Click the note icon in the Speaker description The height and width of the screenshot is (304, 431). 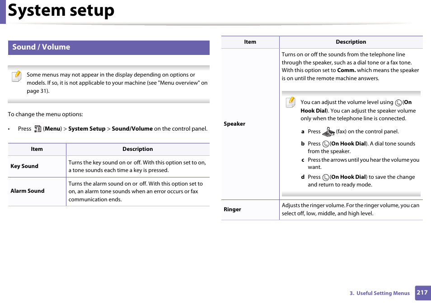click(290, 102)
